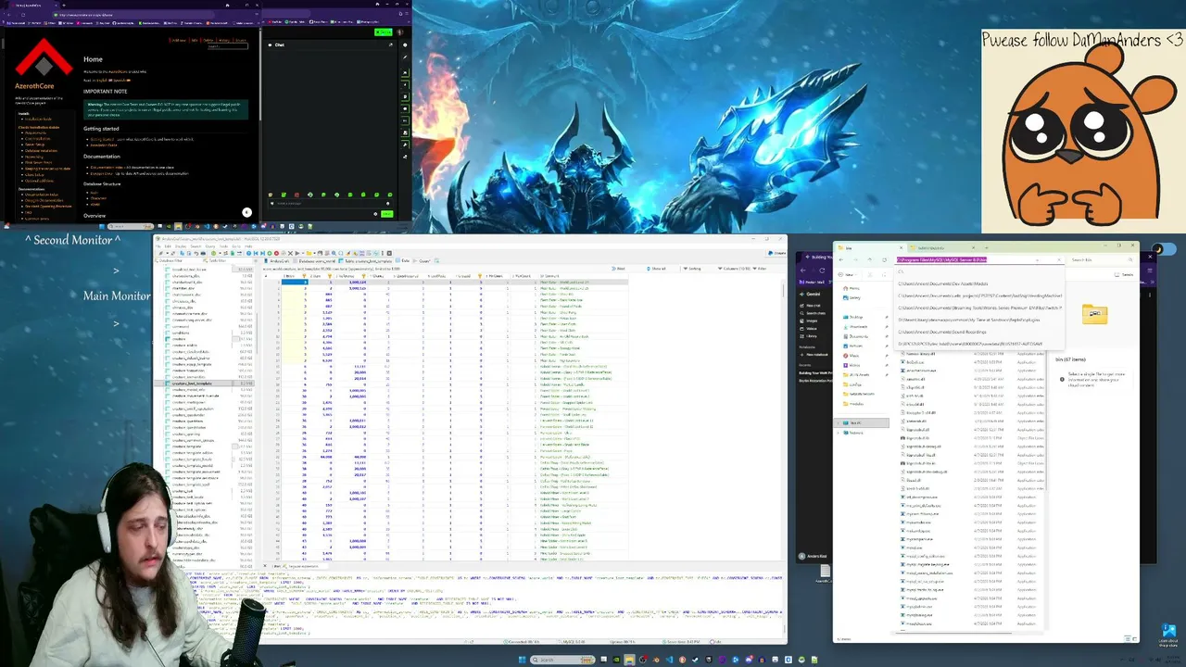The image size is (1186, 667).
Task: Open Add new link on wiki page
Action: (177, 40)
